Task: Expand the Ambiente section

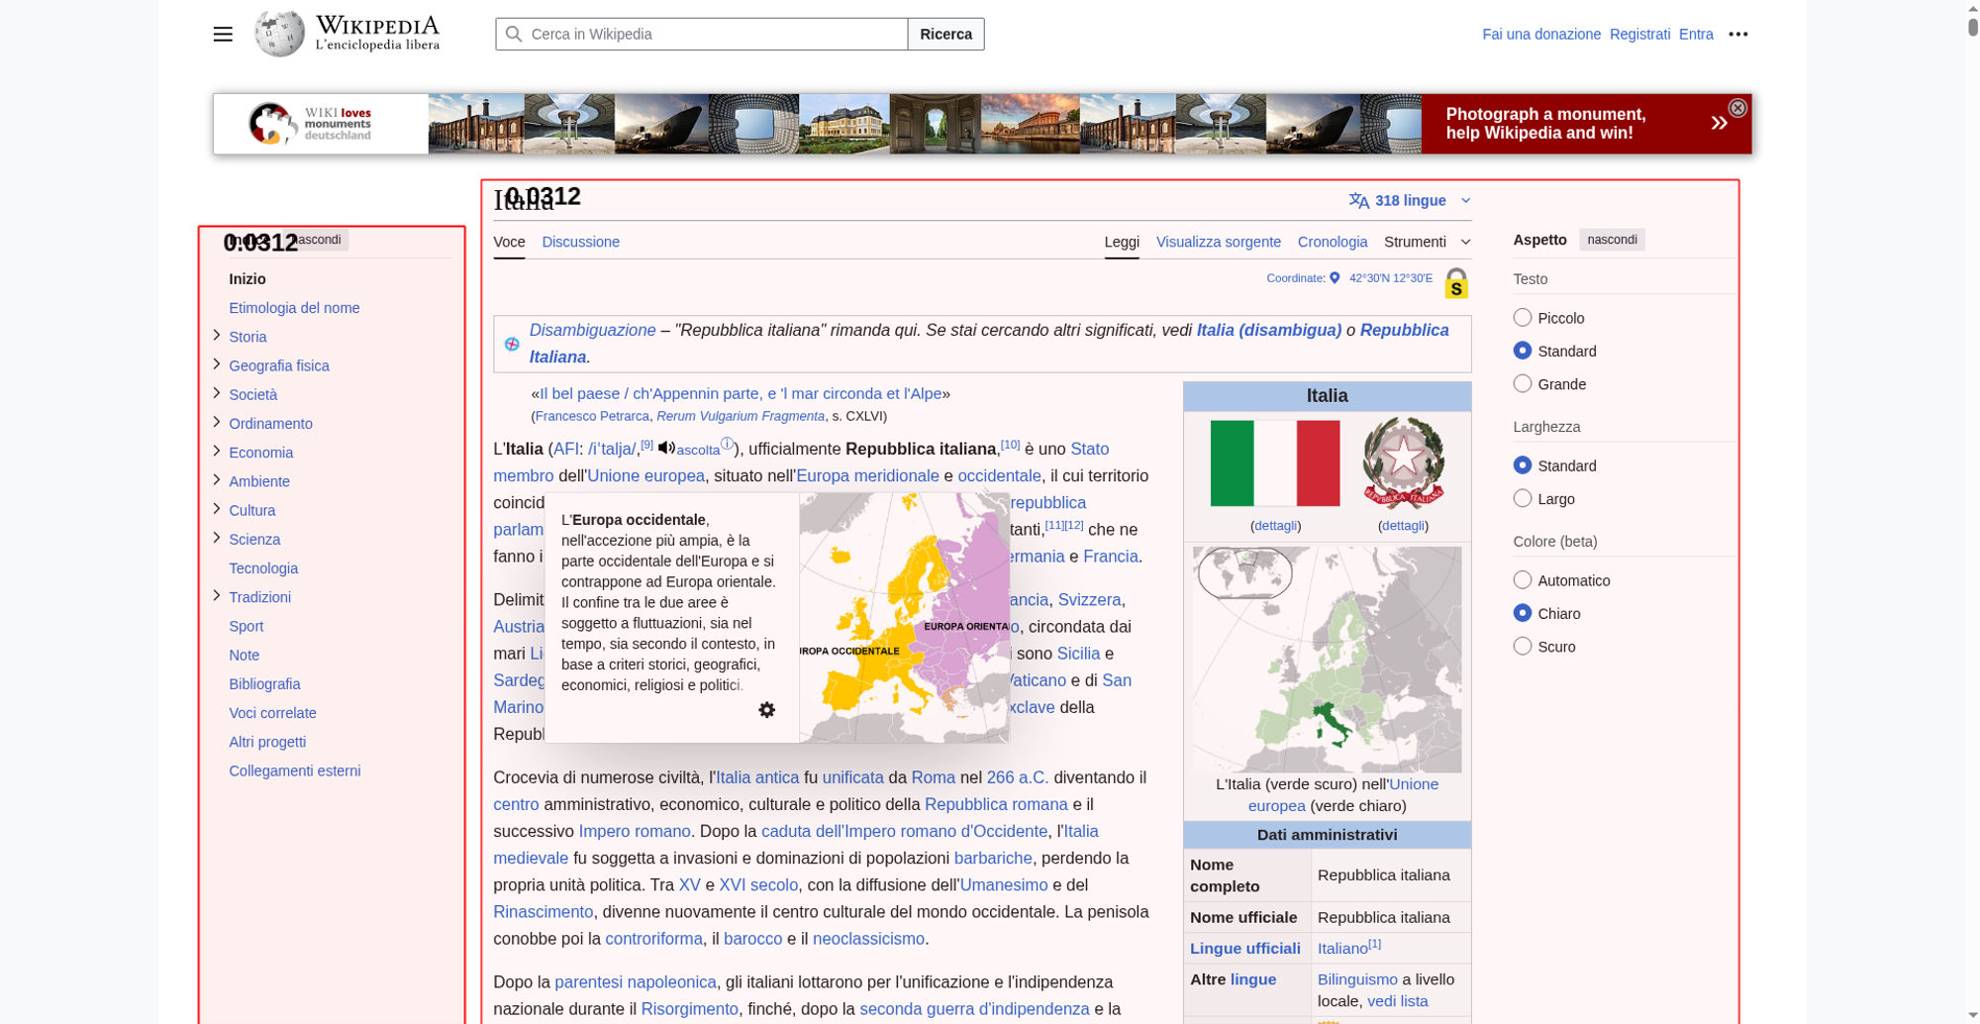Action: point(216,480)
